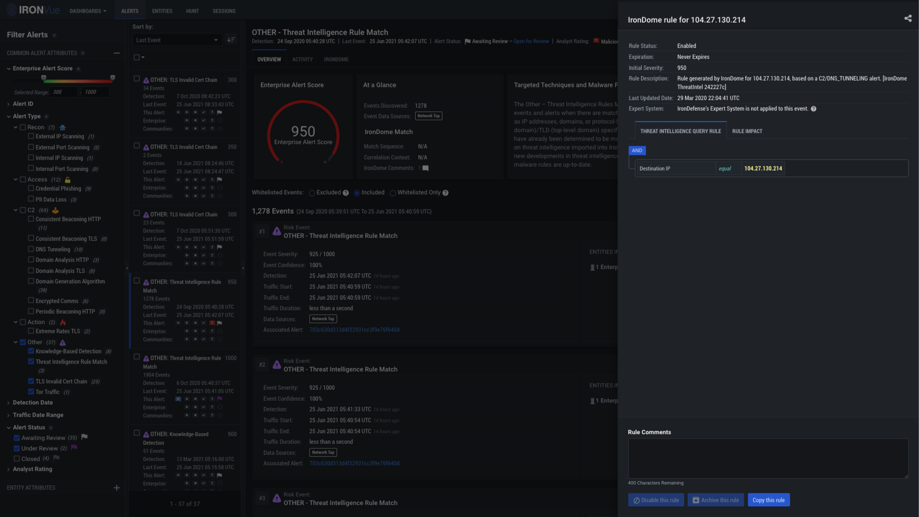The image size is (919, 517).
Task: Open the Last Event sort dropdown
Action: 177,40
